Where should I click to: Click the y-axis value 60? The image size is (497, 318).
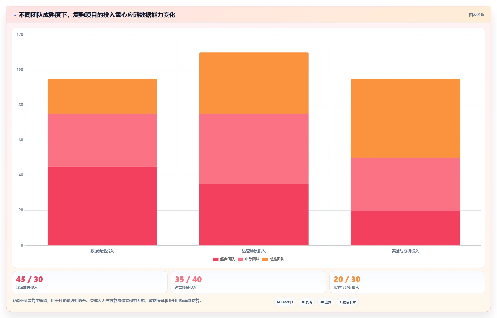click(x=21, y=140)
